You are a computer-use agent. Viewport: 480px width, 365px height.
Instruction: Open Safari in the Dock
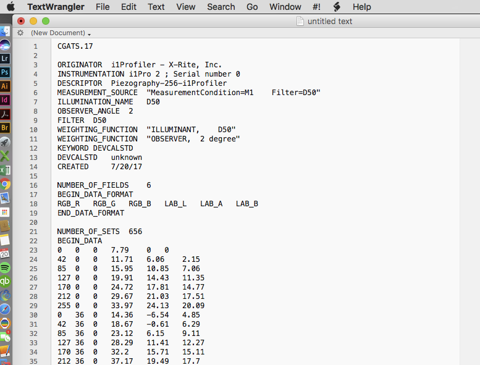[5, 309]
